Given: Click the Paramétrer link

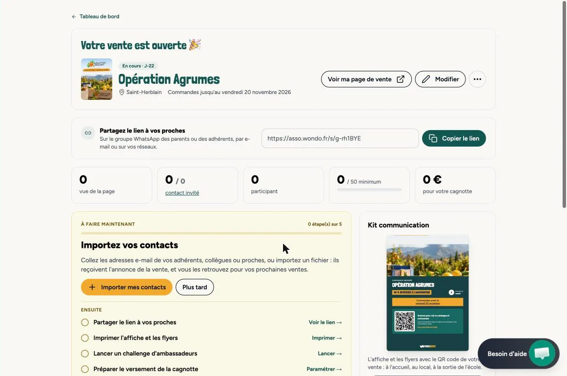Looking at the screenshot, I should point(324,369).
